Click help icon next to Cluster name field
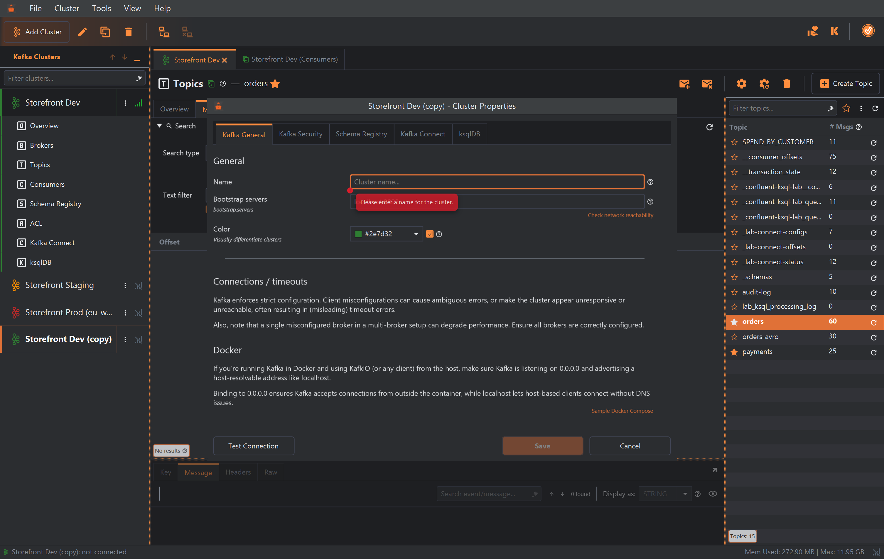Viewport: 884px width, 559px height. point(650,182)
